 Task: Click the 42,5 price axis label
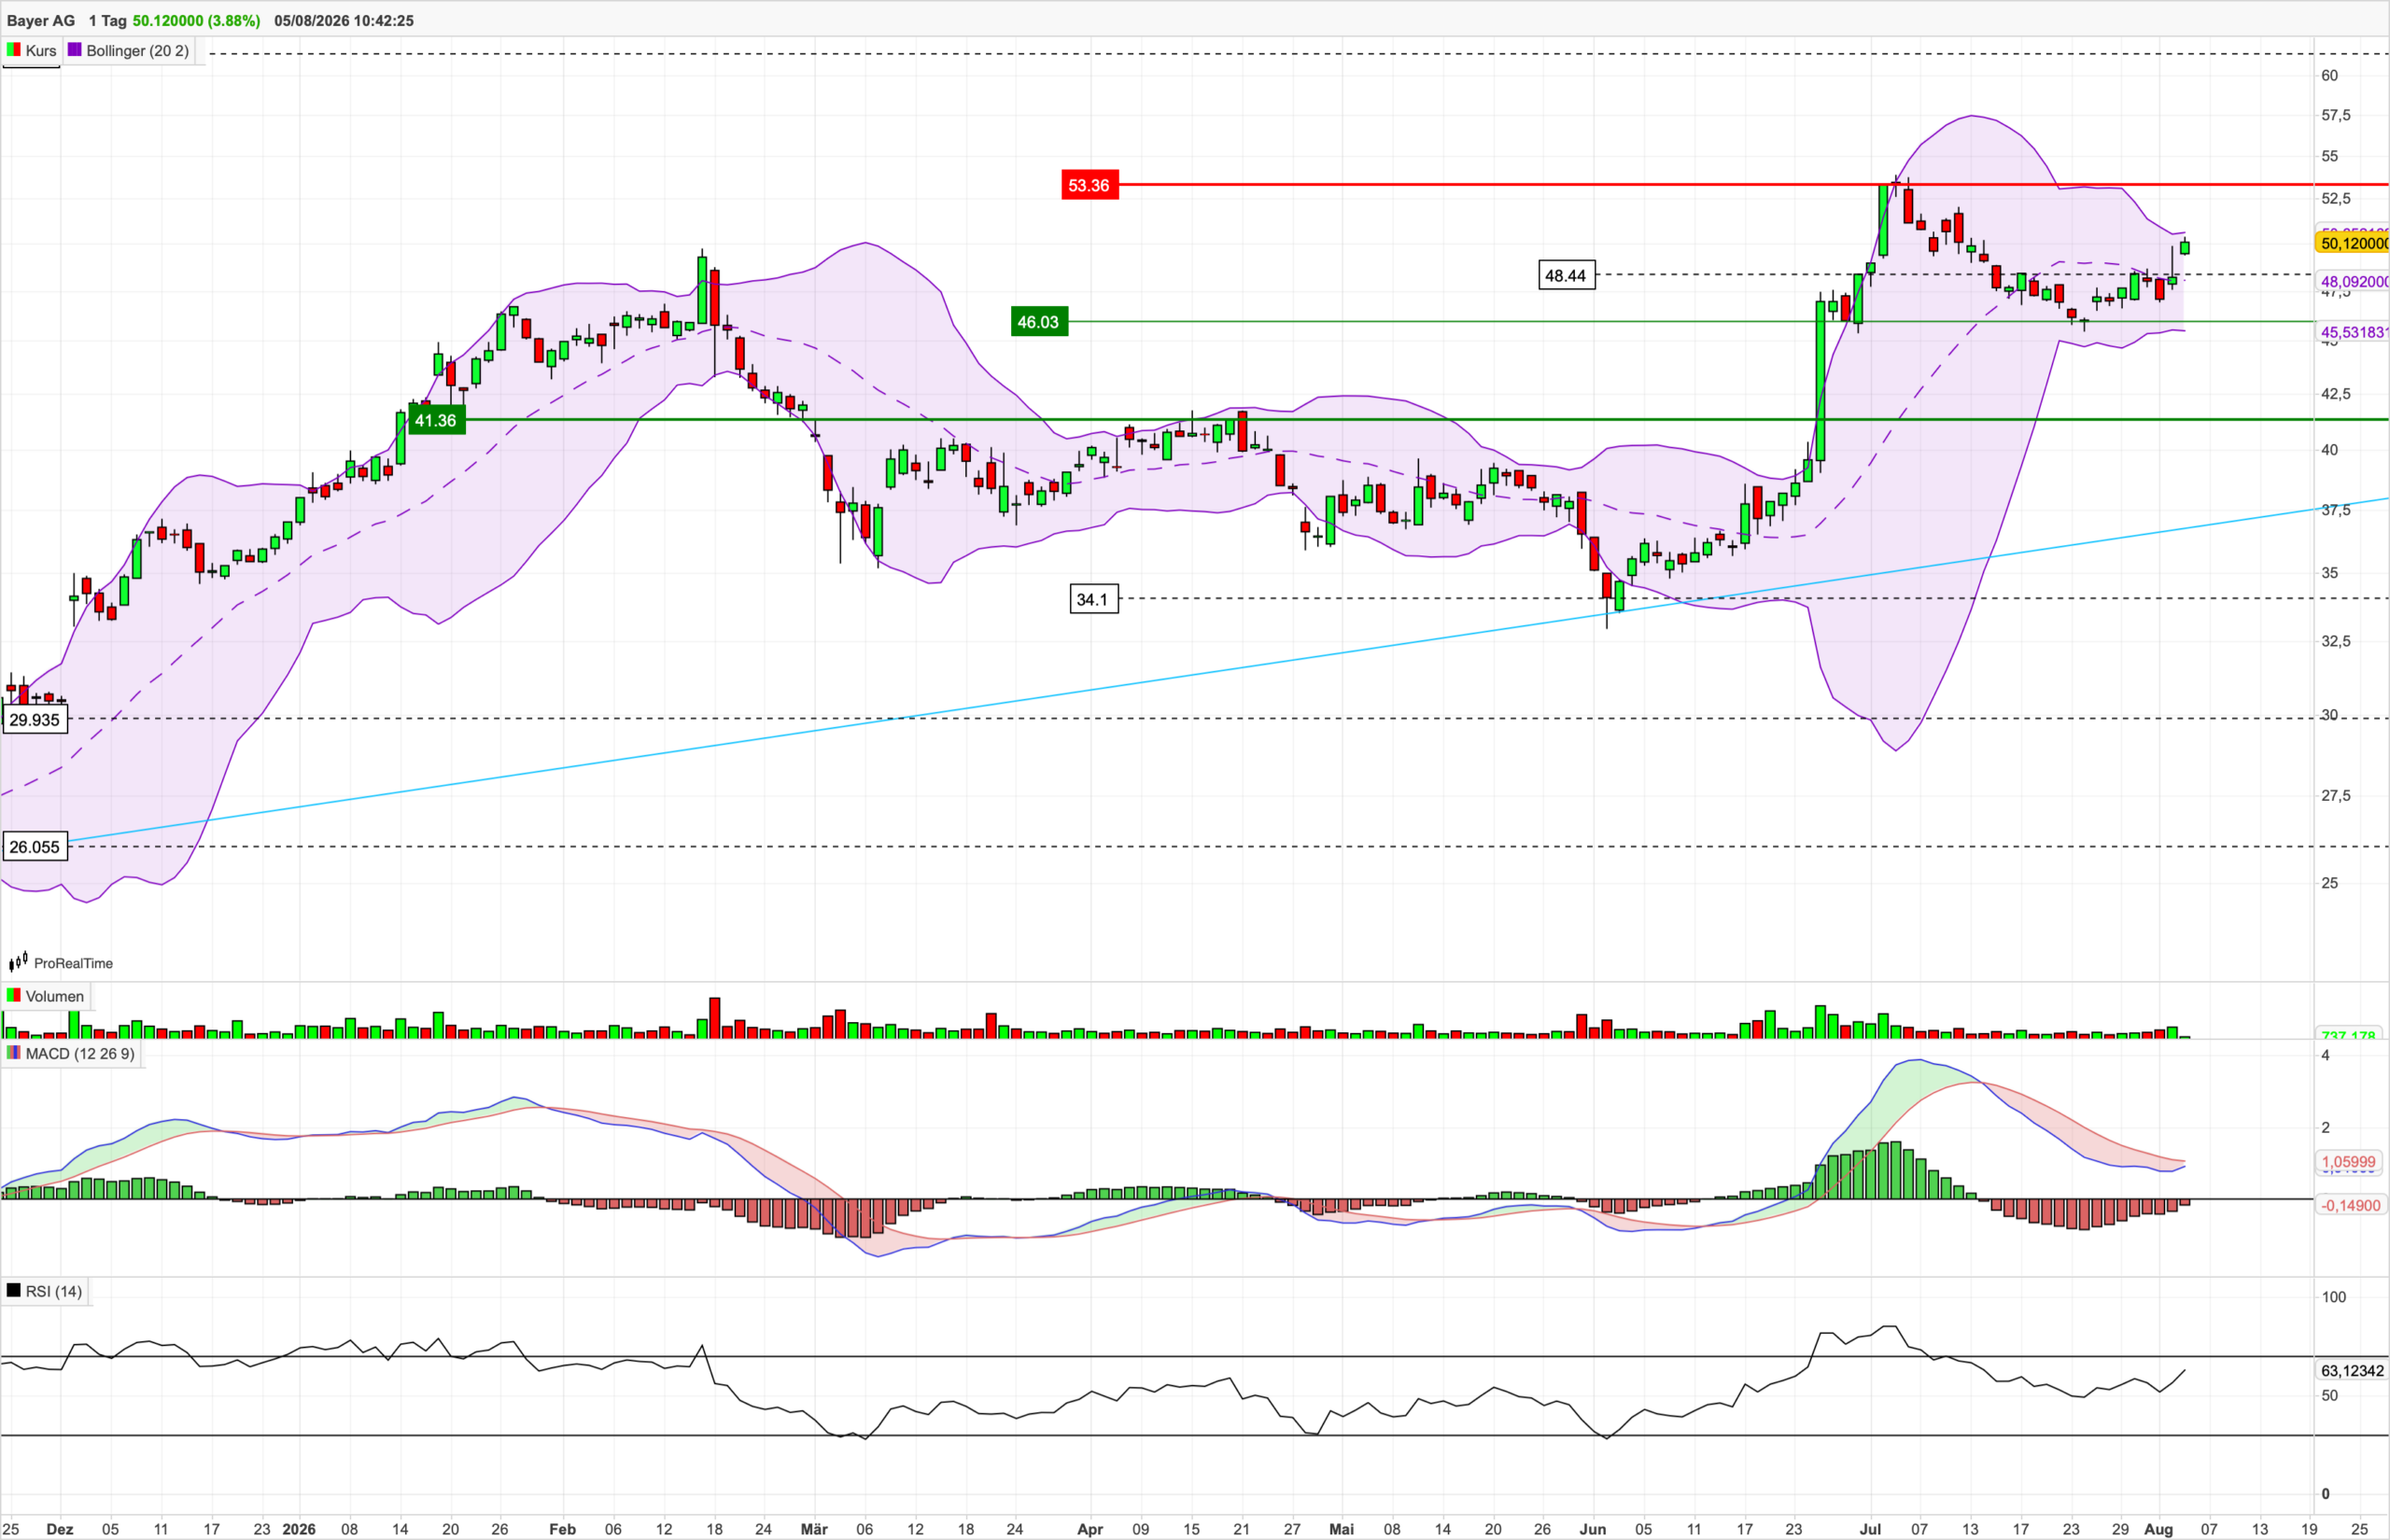click(2336, 393)
